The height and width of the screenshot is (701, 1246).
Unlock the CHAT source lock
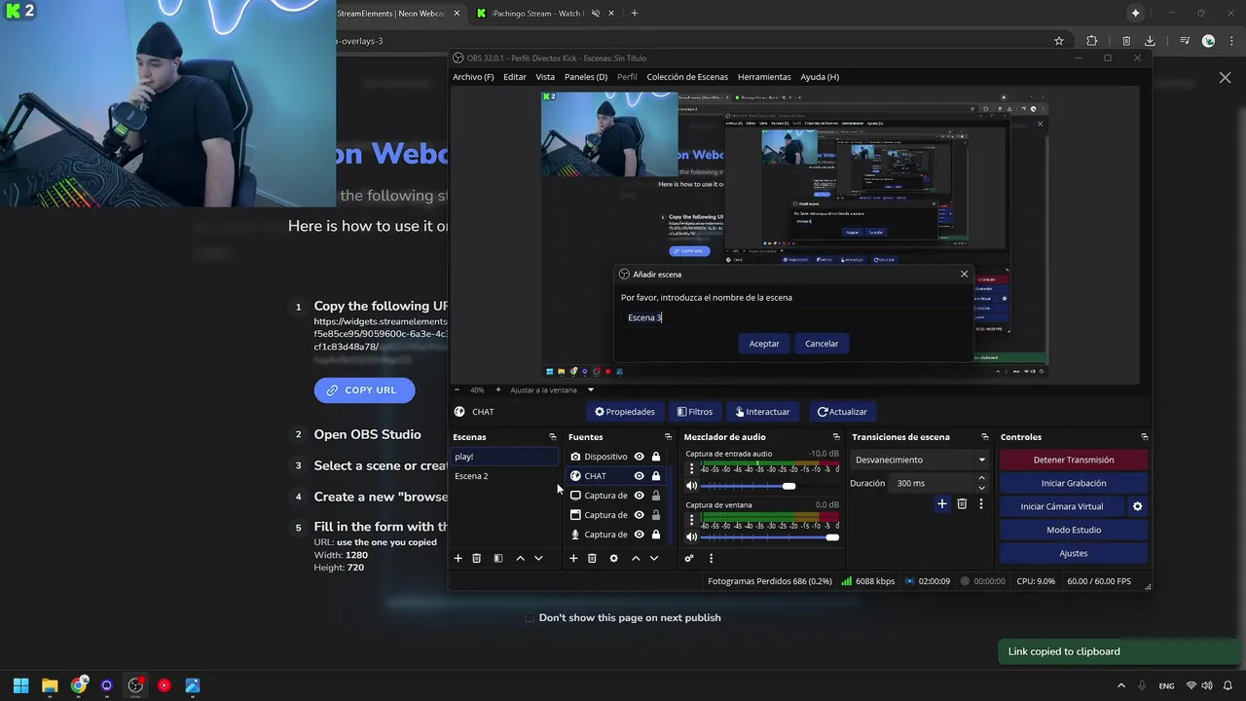click(656, 476)
